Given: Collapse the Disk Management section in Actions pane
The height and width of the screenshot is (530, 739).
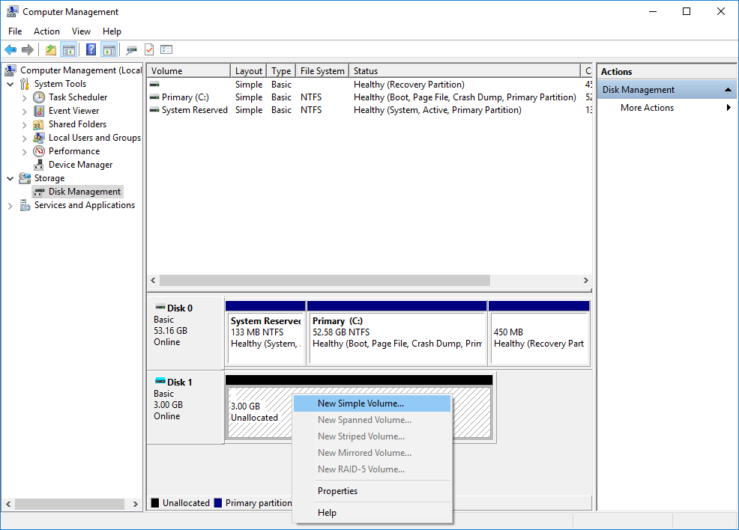Looking at the screenshot, I should [726, 88].
